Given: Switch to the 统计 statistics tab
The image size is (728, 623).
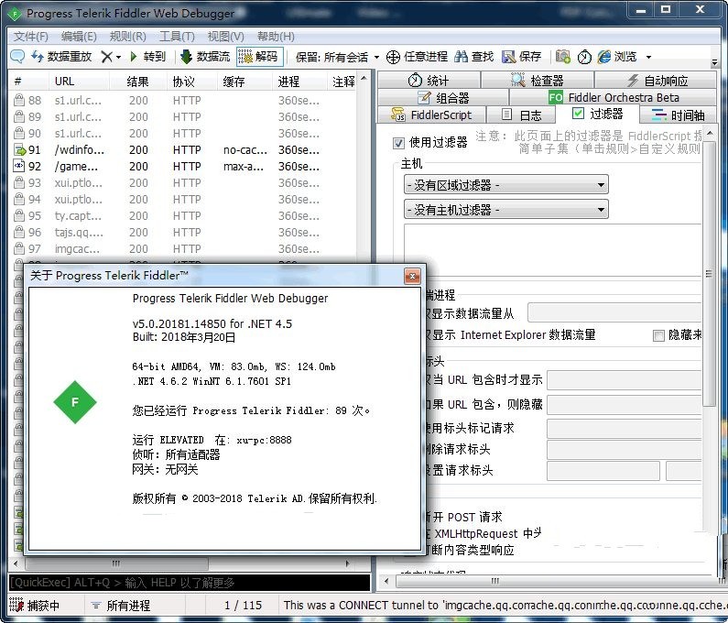Looking at the screenshot, I should point(429,81).
